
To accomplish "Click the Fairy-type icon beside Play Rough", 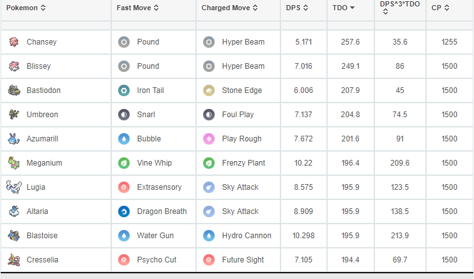I will click(x=209, y=139).
